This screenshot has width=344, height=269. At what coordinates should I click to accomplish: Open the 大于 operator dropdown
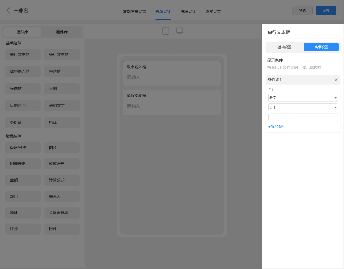(303, 107)
